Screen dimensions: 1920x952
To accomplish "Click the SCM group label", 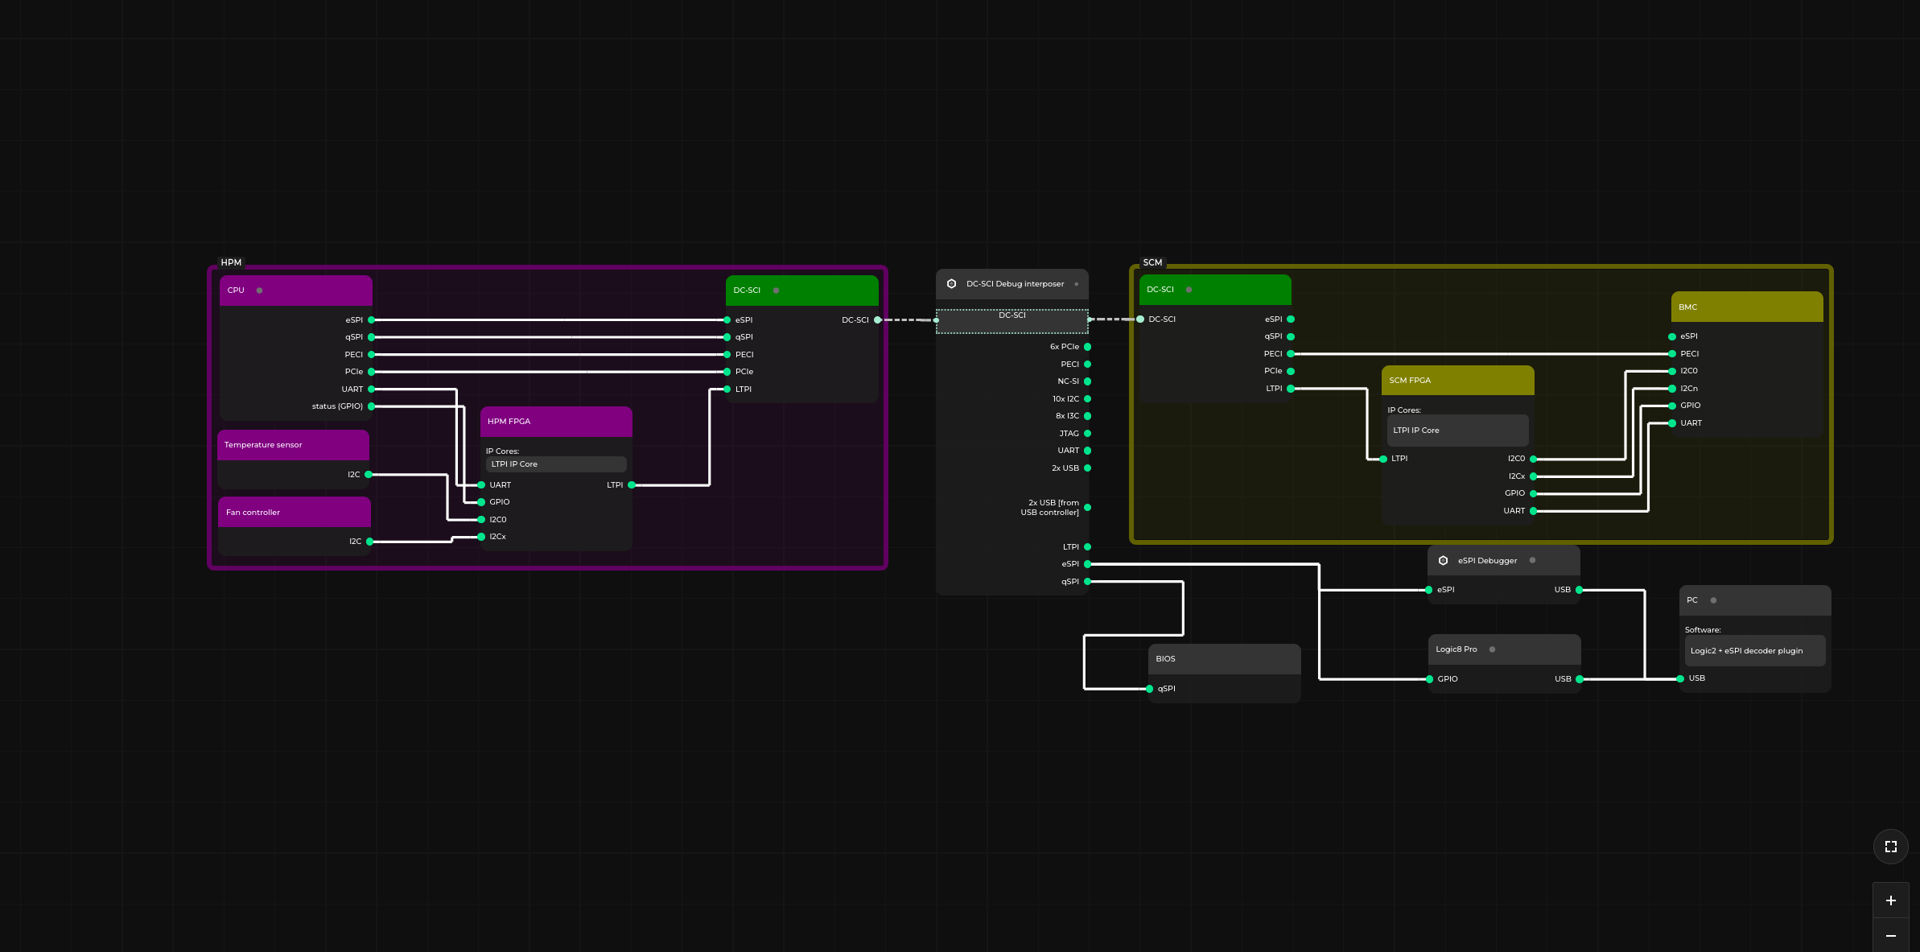I will pyautogui.click(x=1152, y=262).
